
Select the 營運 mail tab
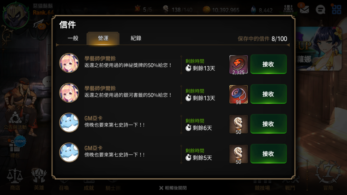[103, 38]
